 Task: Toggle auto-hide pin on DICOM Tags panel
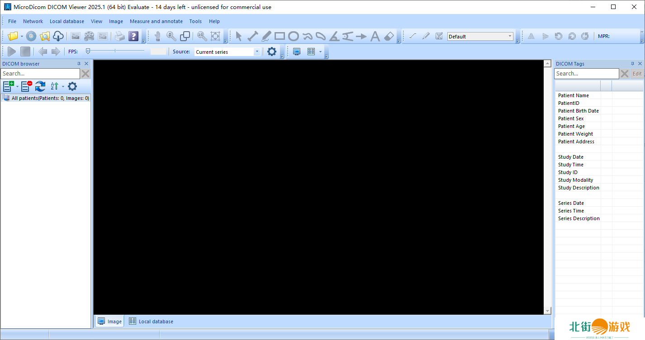[x=632, y=64]
